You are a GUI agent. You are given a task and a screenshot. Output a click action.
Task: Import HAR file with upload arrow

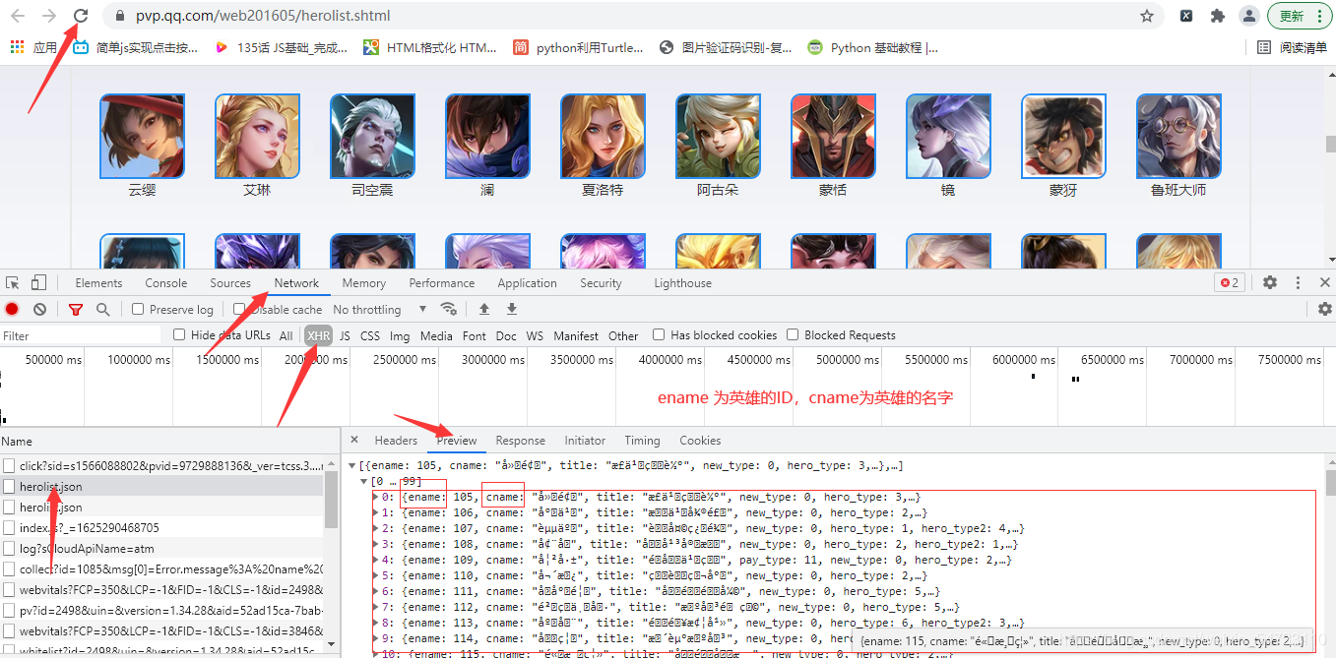(x=484, y=309)
